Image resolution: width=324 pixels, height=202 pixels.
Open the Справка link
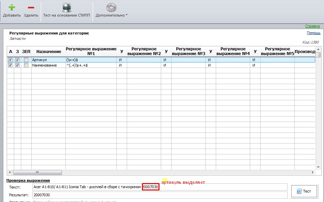click(x=313, y=26)
